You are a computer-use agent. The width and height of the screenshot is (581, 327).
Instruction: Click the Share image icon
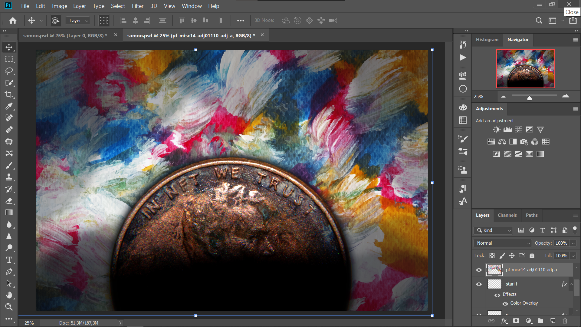[573, 20]
